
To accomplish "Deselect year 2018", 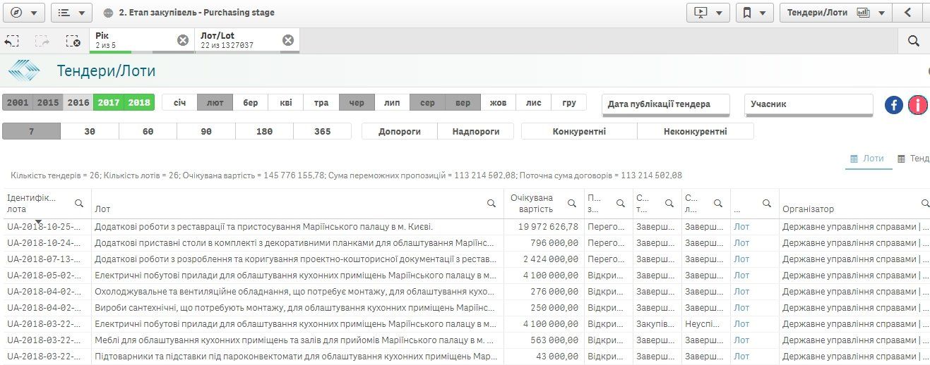I will (139, 102).
